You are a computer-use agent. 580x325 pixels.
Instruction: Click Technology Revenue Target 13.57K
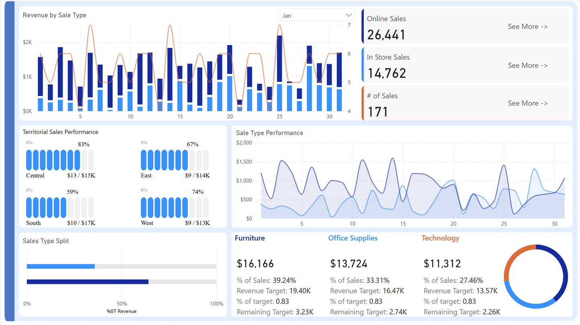[461, 290]
